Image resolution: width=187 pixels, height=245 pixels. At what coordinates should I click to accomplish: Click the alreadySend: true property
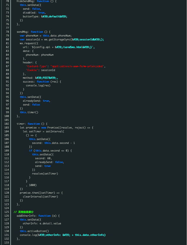point(36,101)
